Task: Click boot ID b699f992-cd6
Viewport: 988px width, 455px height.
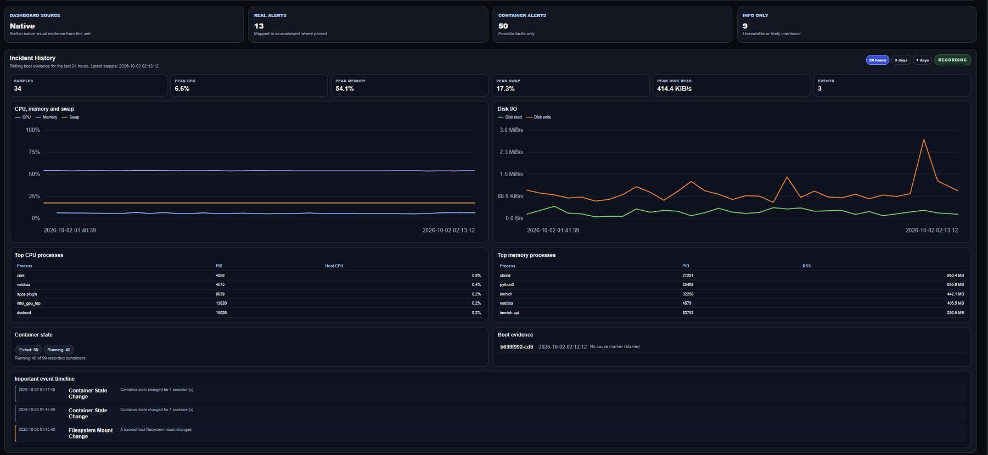Action: tap(517, 347)
